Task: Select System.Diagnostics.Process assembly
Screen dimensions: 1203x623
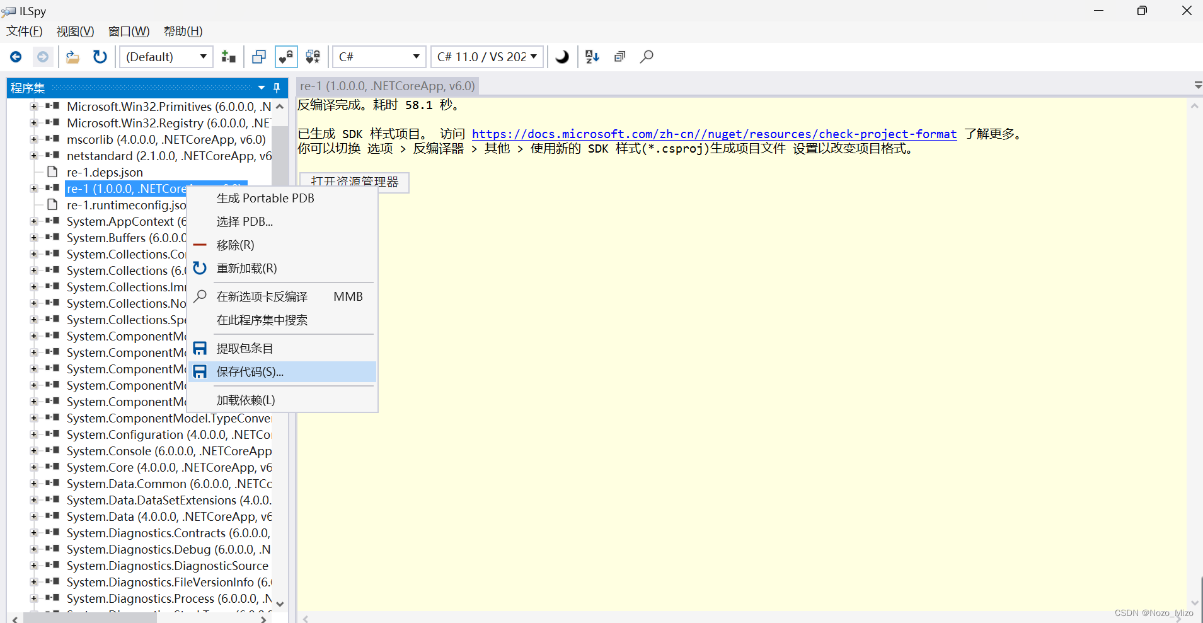Action: coord(169,598)
